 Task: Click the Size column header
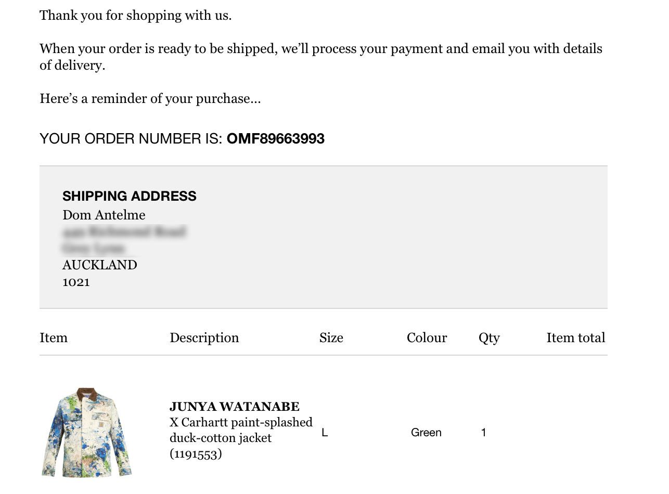pyautogui.click(x=331, y=338)
